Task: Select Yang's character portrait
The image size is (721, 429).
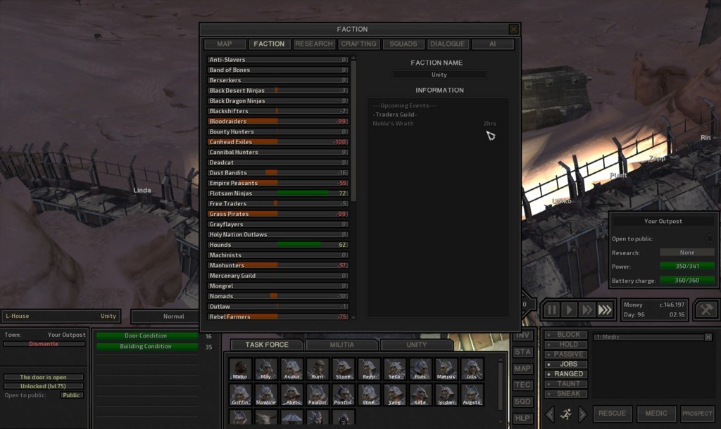Action: point(394,395)
